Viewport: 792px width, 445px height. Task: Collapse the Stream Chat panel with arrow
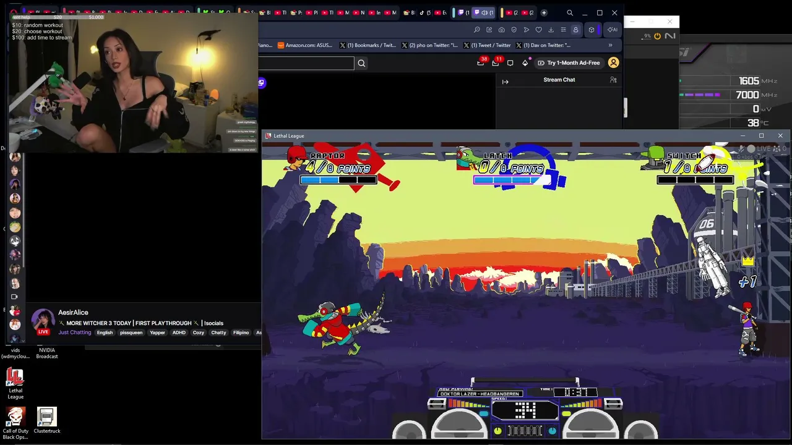(505, 82)
